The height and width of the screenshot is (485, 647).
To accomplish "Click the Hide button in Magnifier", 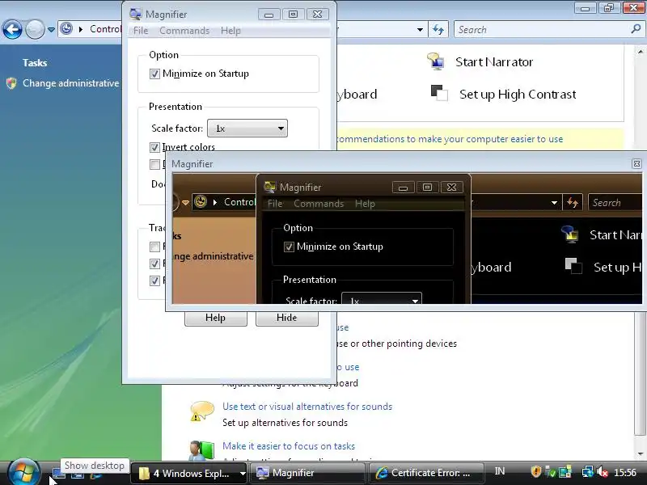I will click(287, 318).
